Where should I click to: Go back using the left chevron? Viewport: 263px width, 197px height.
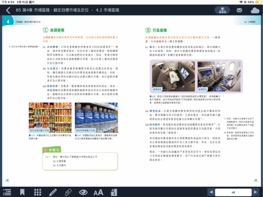click(8, 10)
